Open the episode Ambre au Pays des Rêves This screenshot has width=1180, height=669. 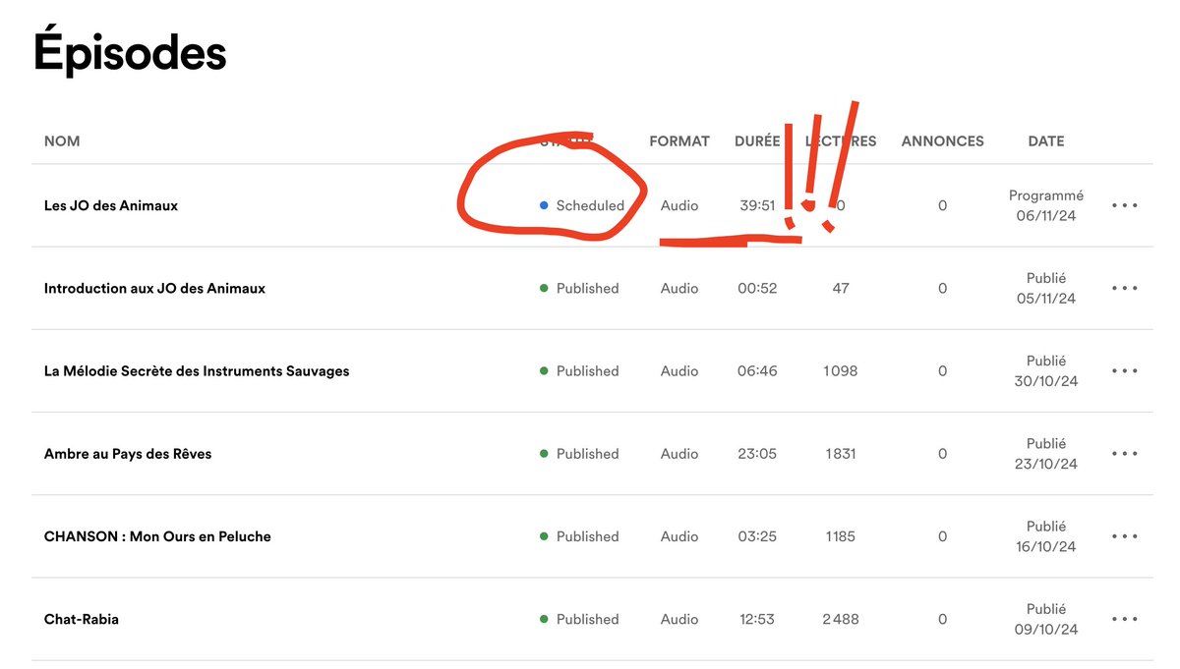click(128, 454)
